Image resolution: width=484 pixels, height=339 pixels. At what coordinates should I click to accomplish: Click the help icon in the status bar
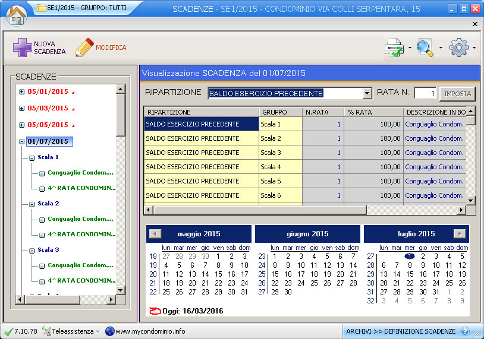[465, 331]
